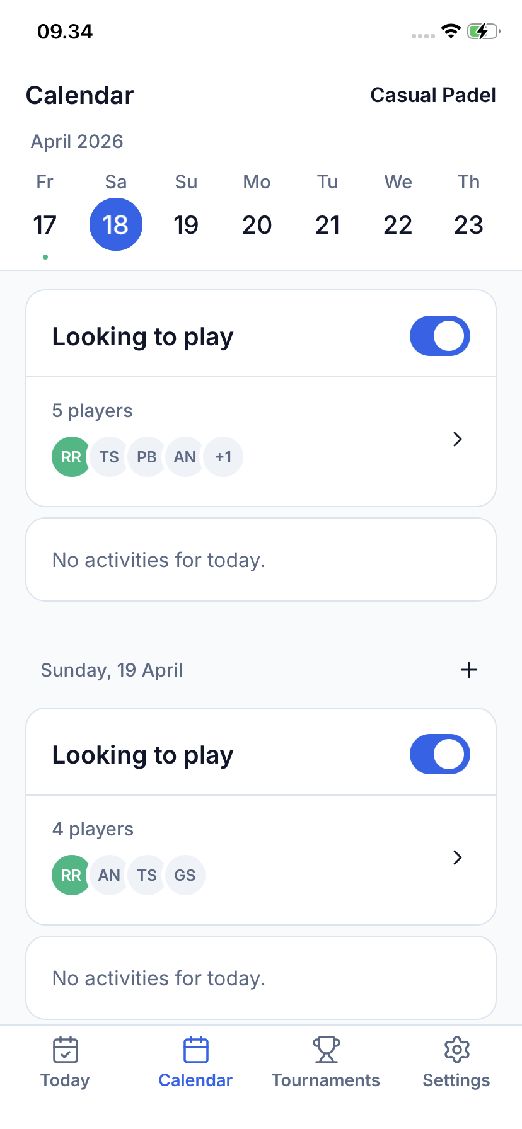Tap the RR avatar in 5 players row
The height and width of the screenshot is (1129, 522).
tap(71, 457)
